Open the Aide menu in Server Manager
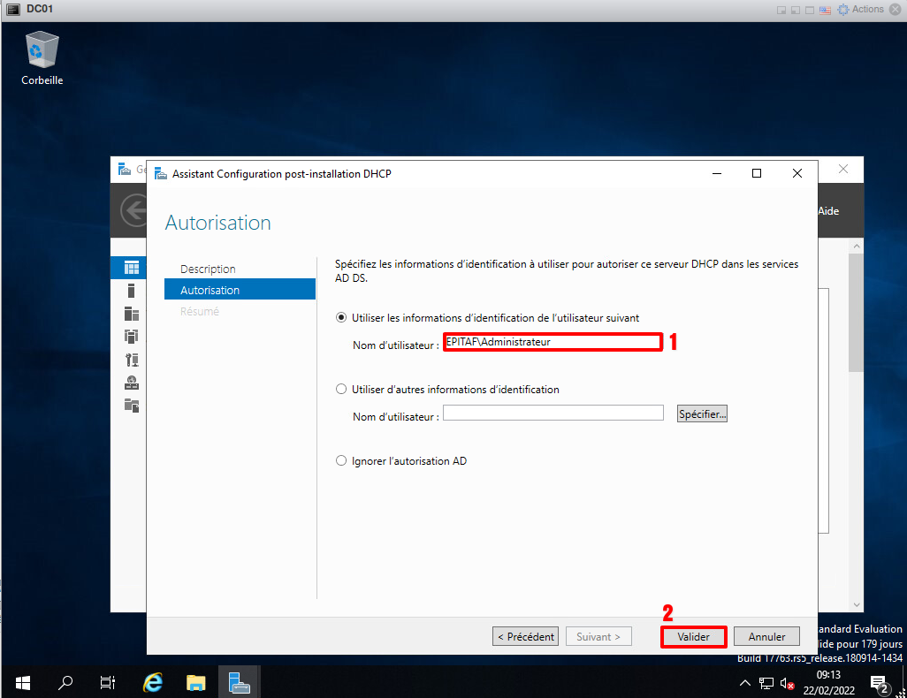The width and height of the screenshot is (907, 698). (828, 211)
